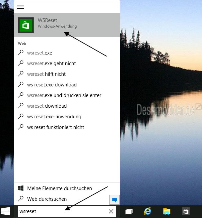
Task: Open 'Web durchsuchen'
Action: [62, 199]
